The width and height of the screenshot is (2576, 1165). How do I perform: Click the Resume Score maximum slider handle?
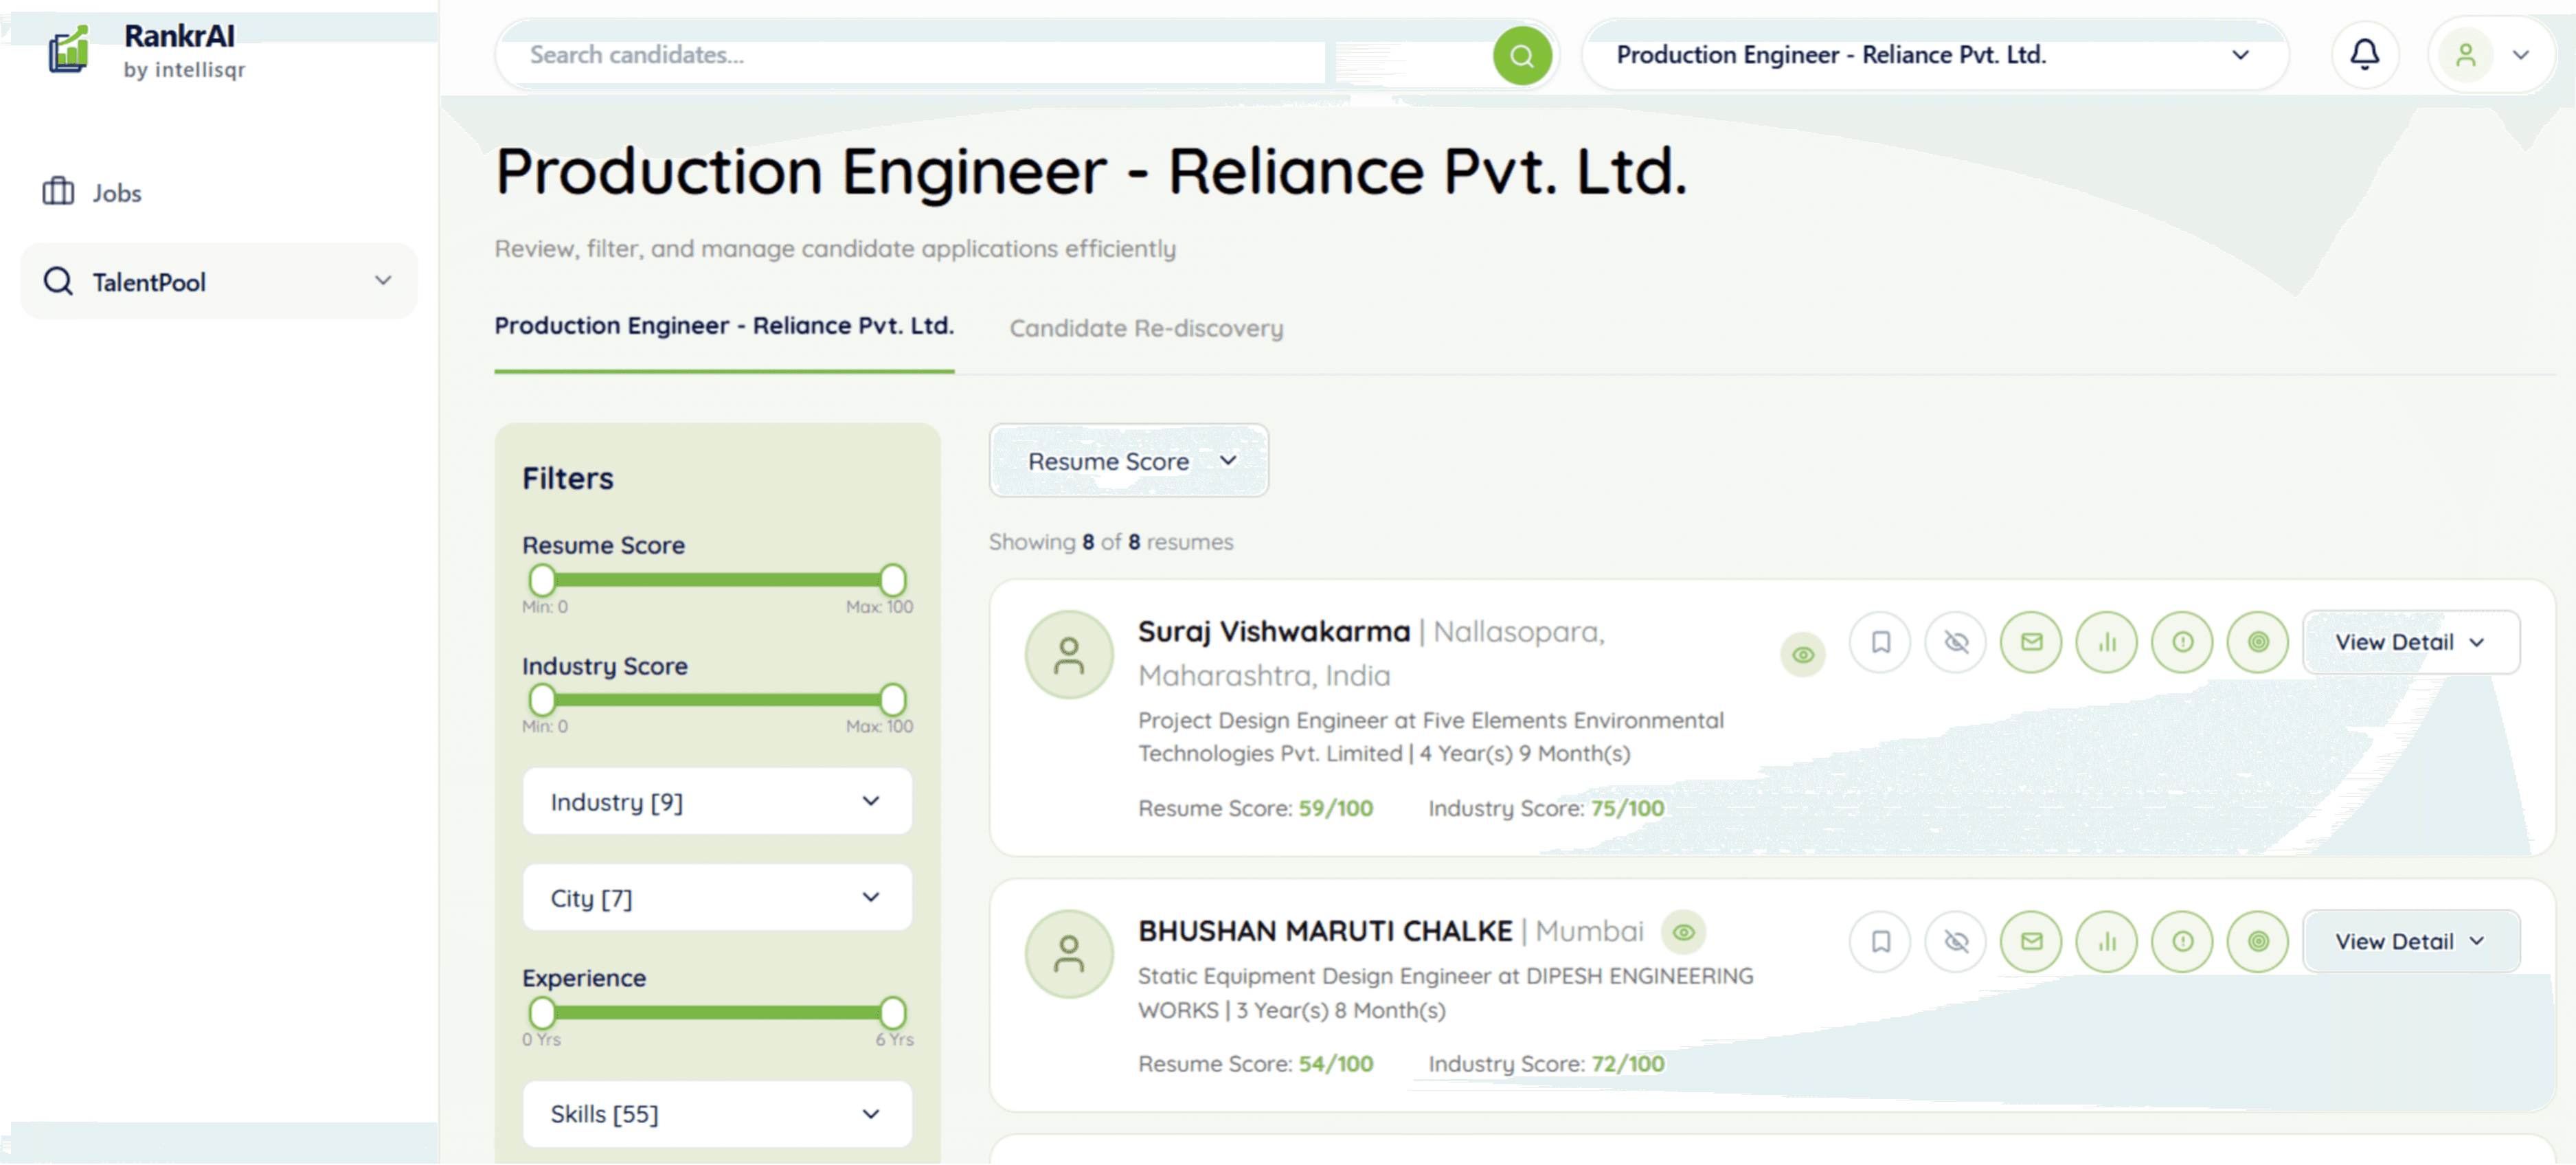(892, 580)
